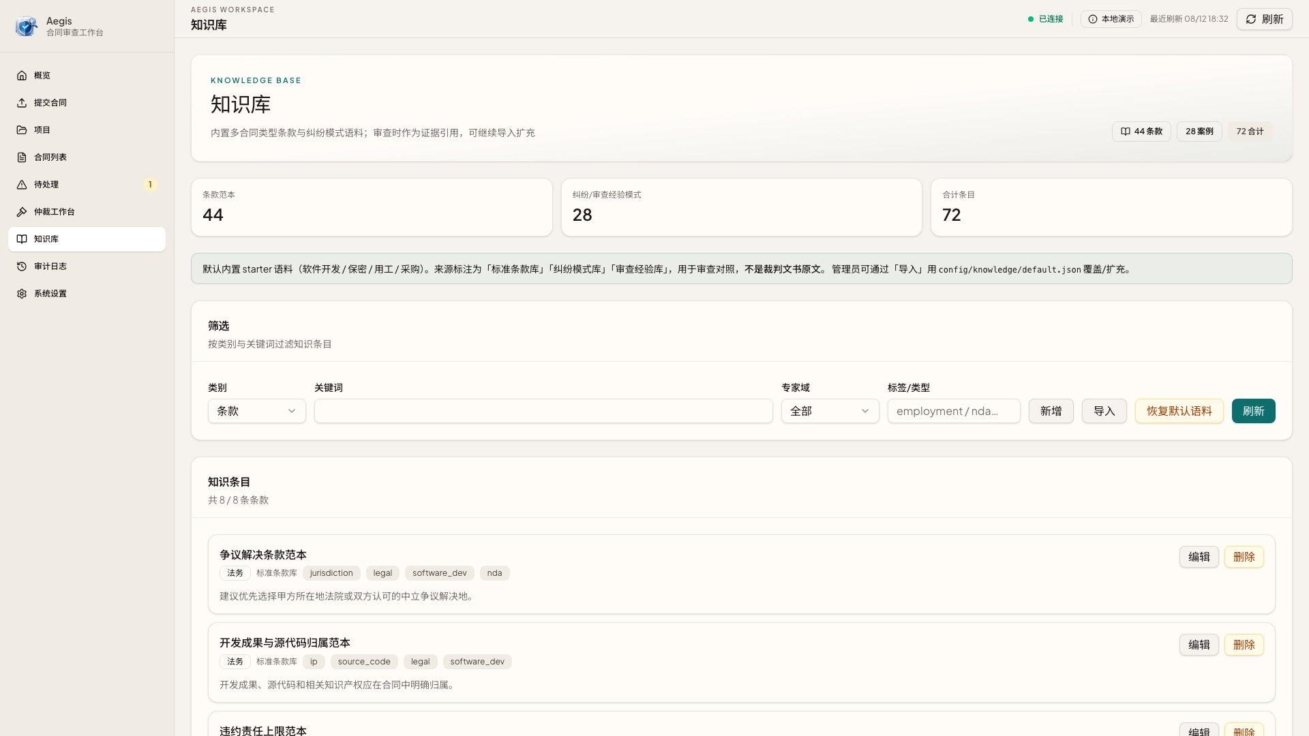The image size is (1309, 736).
Task: Click the ip tag on 开发成果与源代码归属范本
Action: click(314, 662)
